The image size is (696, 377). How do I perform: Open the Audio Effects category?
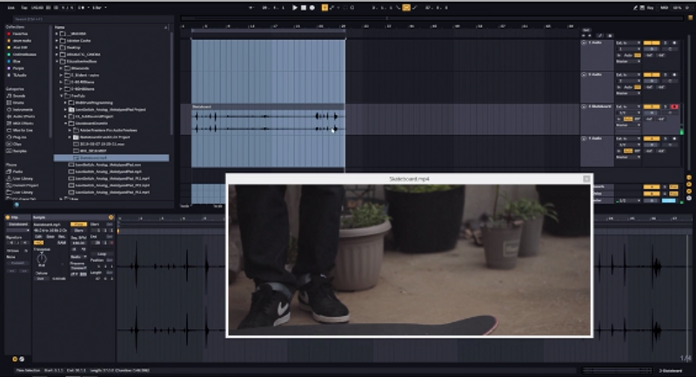click(21, 117)
